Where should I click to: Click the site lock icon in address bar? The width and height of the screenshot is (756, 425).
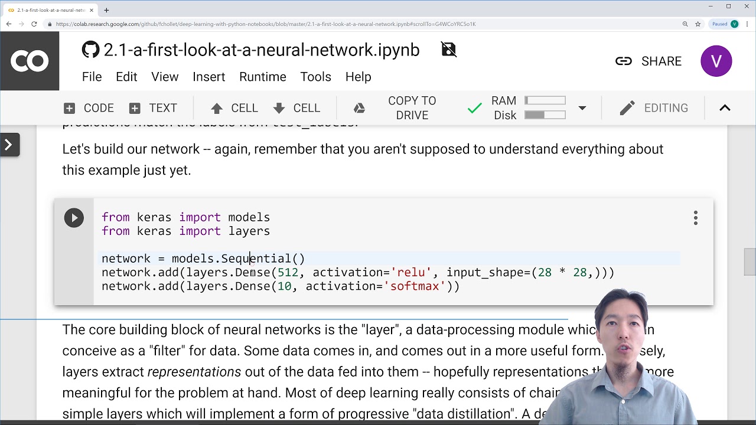coord(49,24)
